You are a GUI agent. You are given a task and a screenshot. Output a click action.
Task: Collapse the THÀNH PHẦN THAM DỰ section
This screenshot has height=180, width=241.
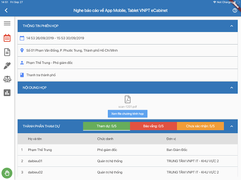(232, 126)
